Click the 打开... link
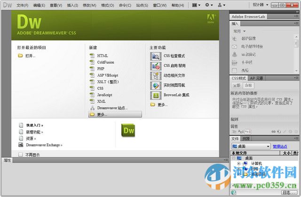Image resolution: width=301 pixels, height=197 pixels. pos(30,56)
